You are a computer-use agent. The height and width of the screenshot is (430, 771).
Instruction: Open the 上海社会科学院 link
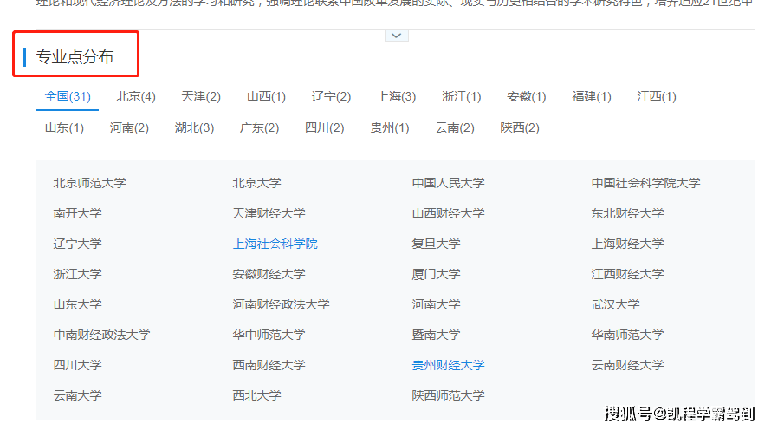point(275,244)
